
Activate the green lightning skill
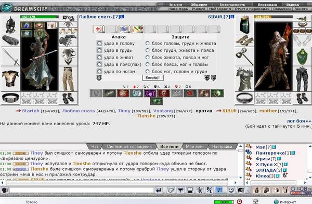click(x=157, y=101)
